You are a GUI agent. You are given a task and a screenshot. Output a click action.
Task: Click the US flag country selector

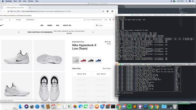pyautogui.click(x=114, y=20)
